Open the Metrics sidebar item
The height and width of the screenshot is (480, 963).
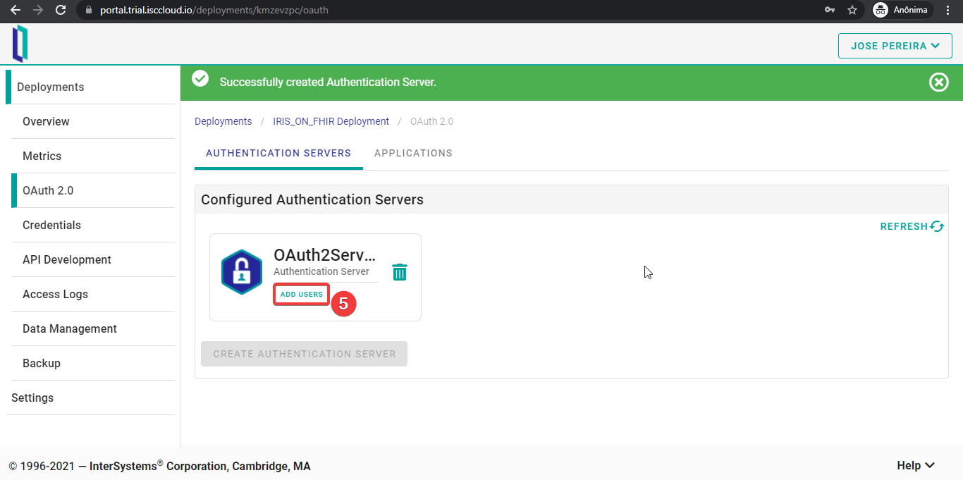click(x=93, y=156)
